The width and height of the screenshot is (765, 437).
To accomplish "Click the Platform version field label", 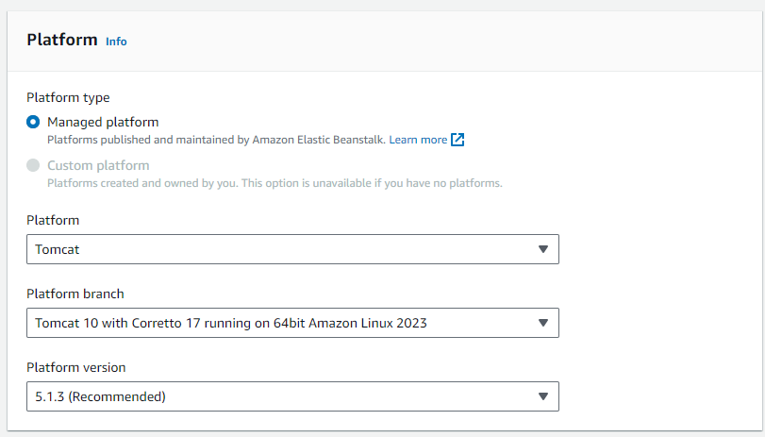I will 76,368.
